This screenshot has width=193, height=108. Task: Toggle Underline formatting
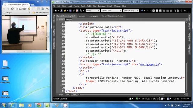pyautogui.click(x=160, y=11)
